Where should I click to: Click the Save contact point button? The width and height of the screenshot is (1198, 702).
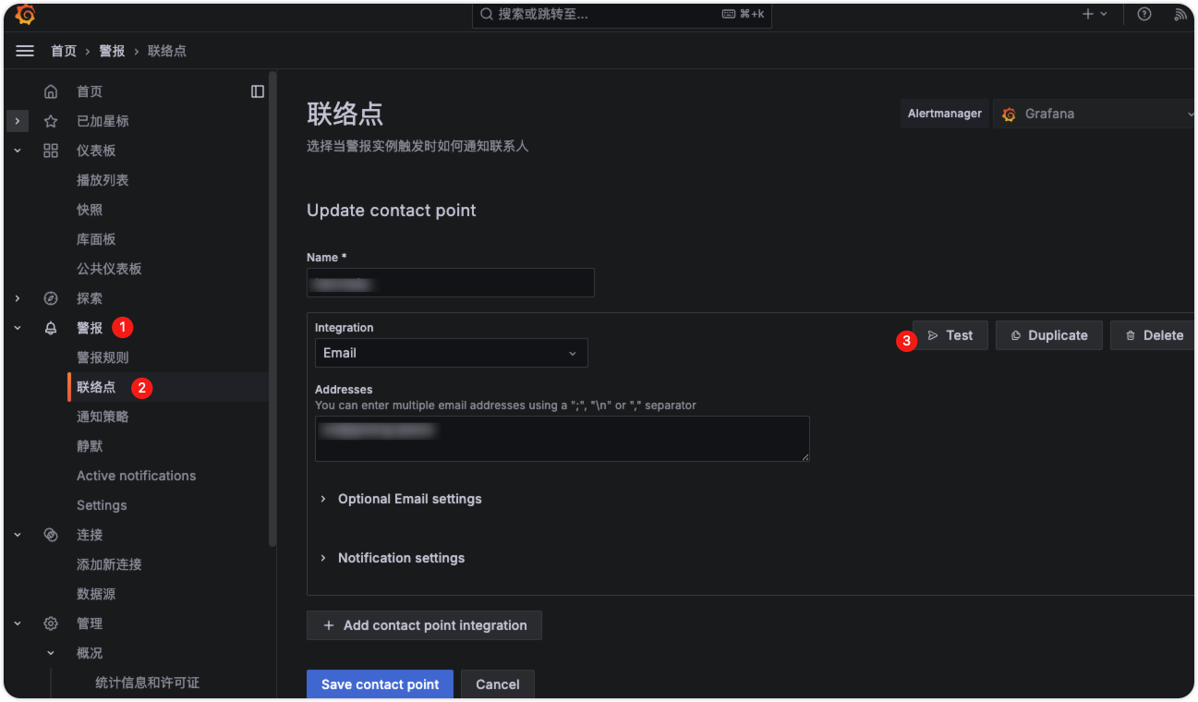click(380, 684)
